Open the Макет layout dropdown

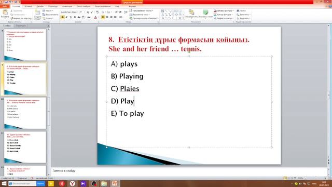pos(48,10)
